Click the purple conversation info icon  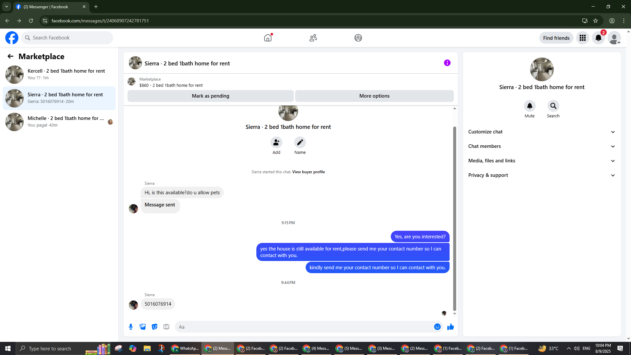(x=447, y=63)
